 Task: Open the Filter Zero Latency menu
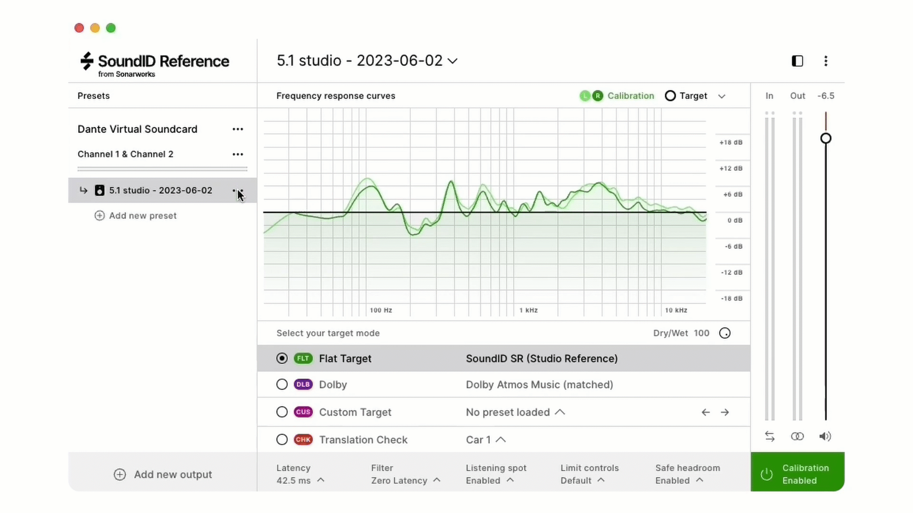(406, 474)
